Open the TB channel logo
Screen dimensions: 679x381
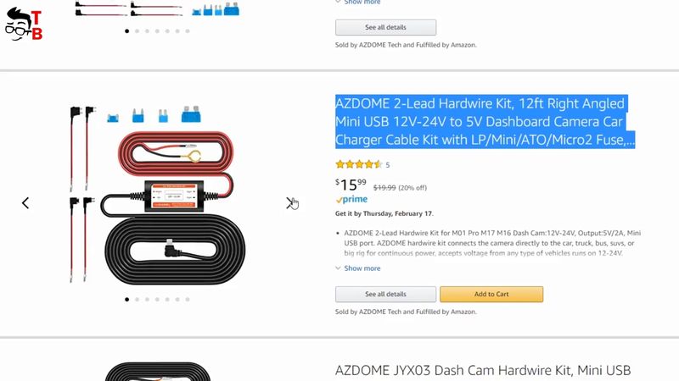point(24,25)
